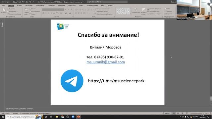Open the Рецензирование tab
This screenshot has width=212, height=119.
(x=92, y=6)
